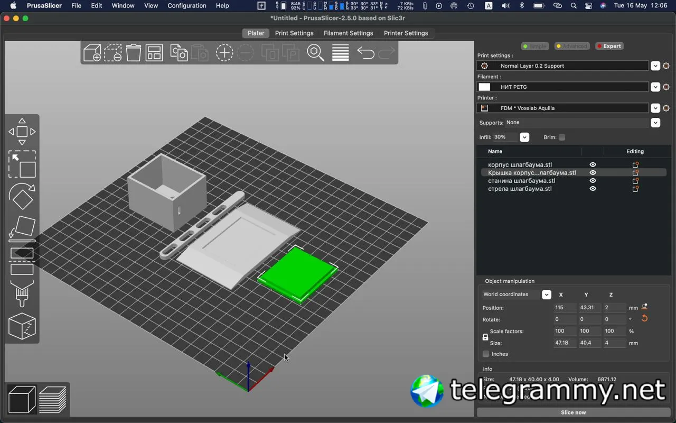Viewport: 676px width, 423px height.
Task: Click the Add object cube icon
Action: point(92,53)
